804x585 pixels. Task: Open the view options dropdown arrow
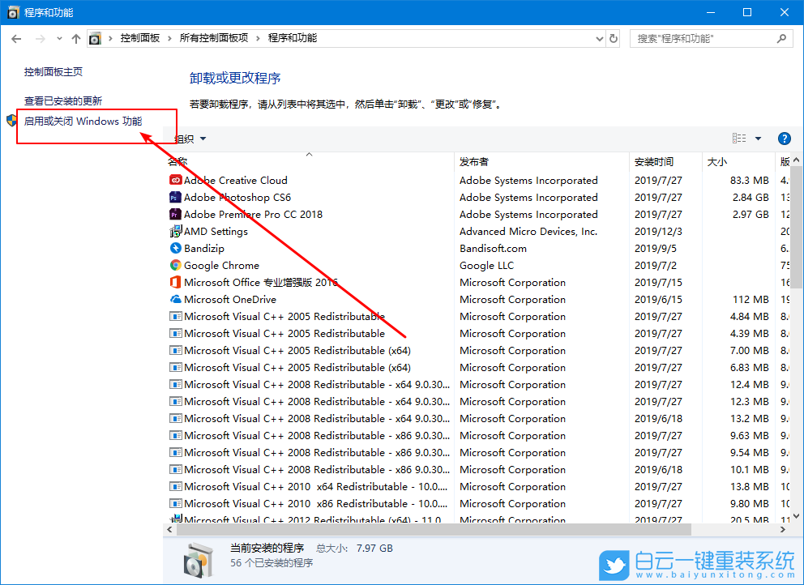click(x=759, y=138)
